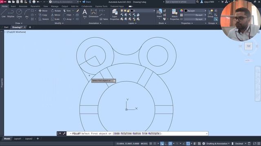Toggle object snap in status bar
The image size is (261, 146).
[x=188, y=144]
